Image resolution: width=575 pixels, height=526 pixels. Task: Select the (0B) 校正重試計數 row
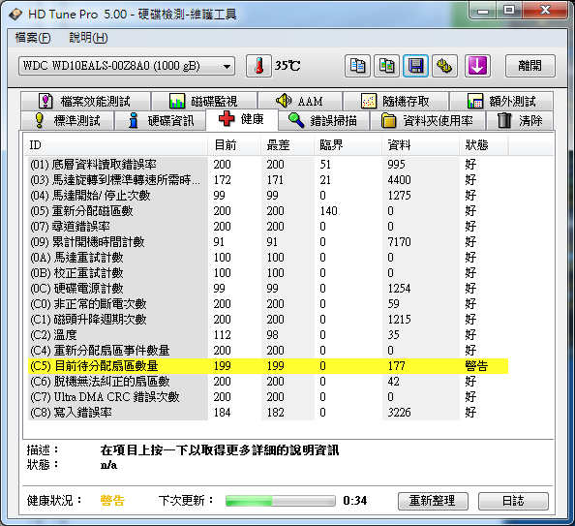tap(268, 273)
